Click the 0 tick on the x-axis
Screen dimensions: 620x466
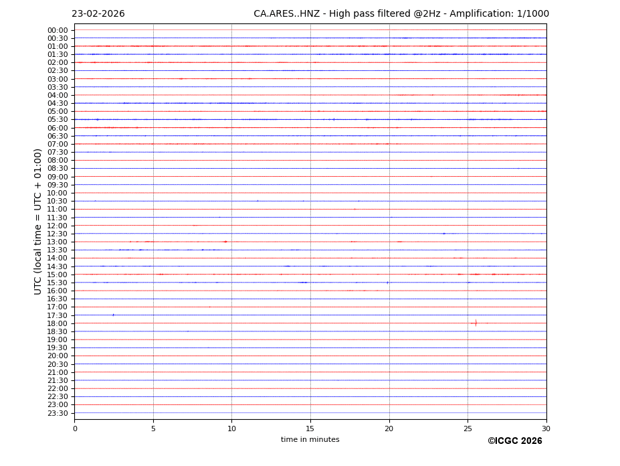pos(75,429)
